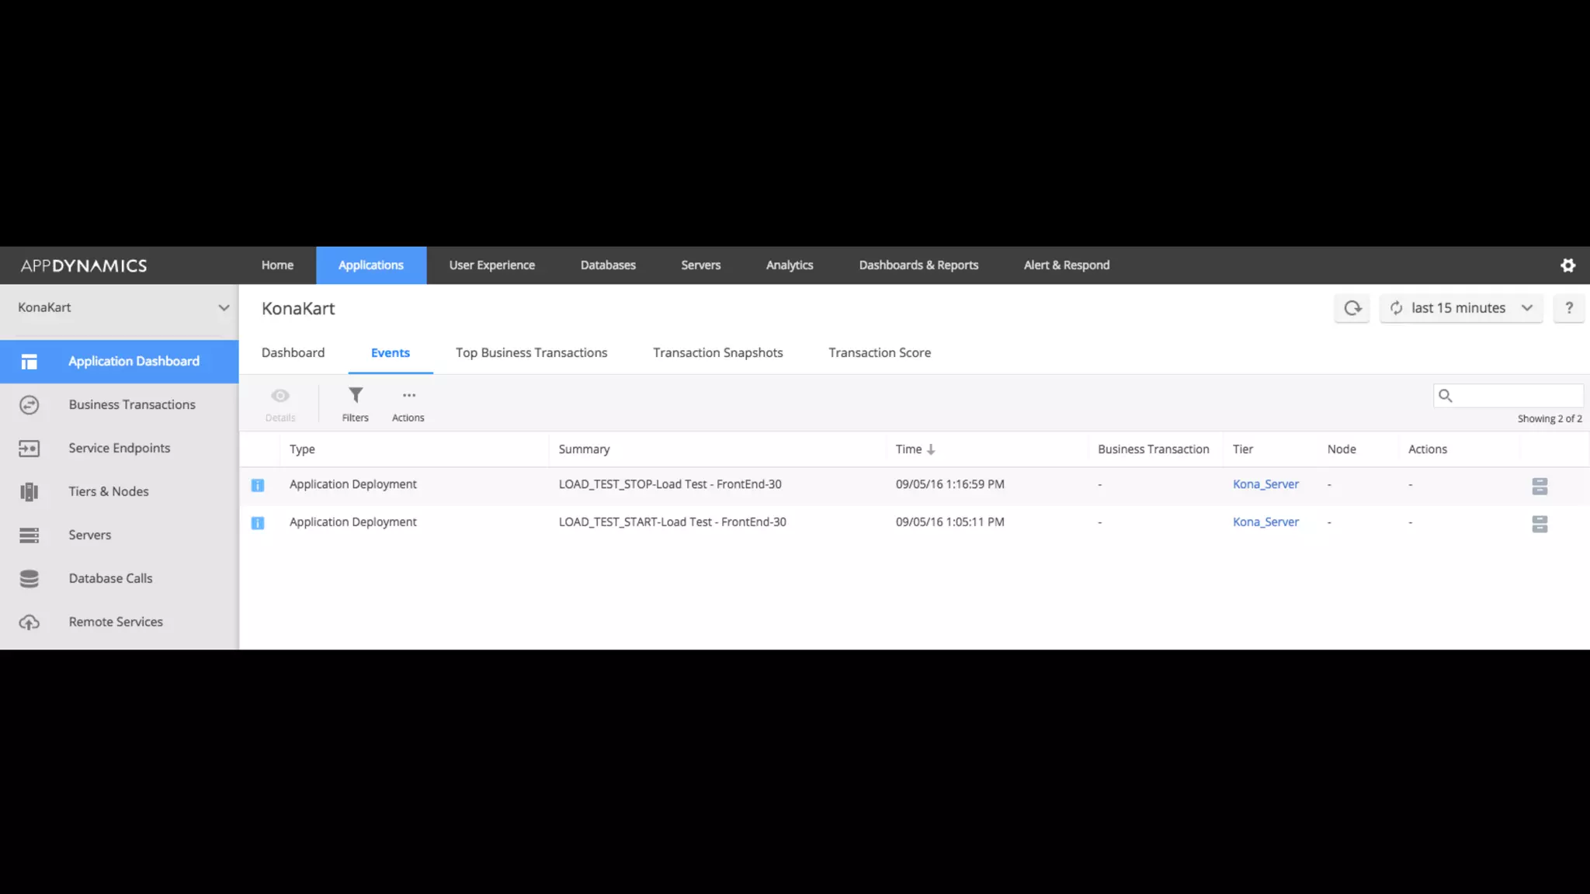Open settings gear in top bar
This screenshot has height=894, width=1590.
click(1567, 265)
